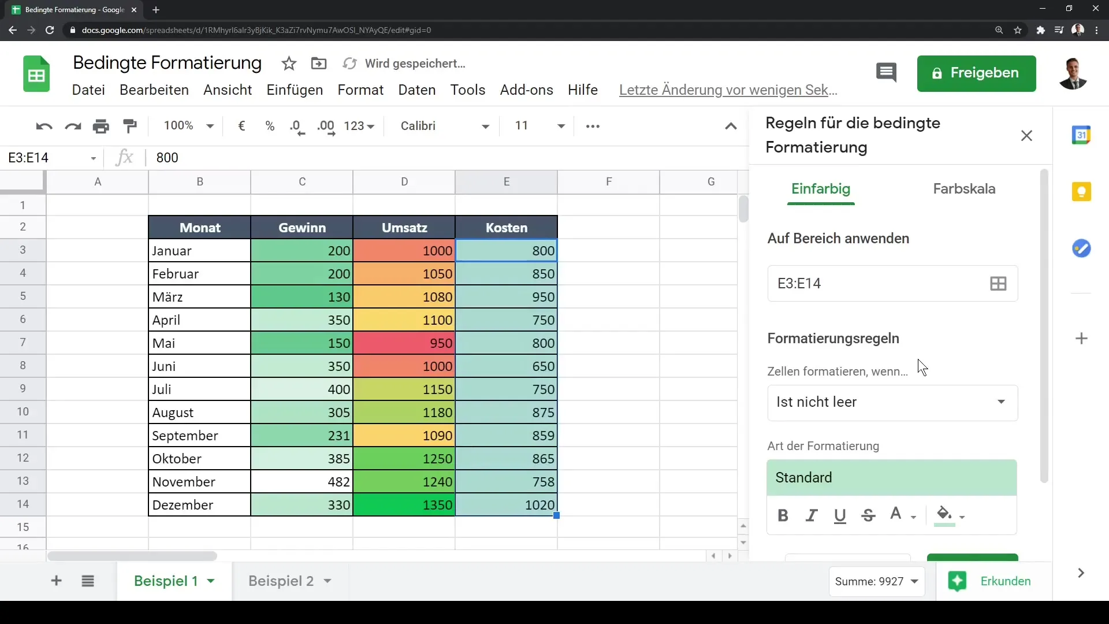This screenshot has width=1109, height=624.
Task: Open Google Calendar side panel
Action: coord(1081,135)
